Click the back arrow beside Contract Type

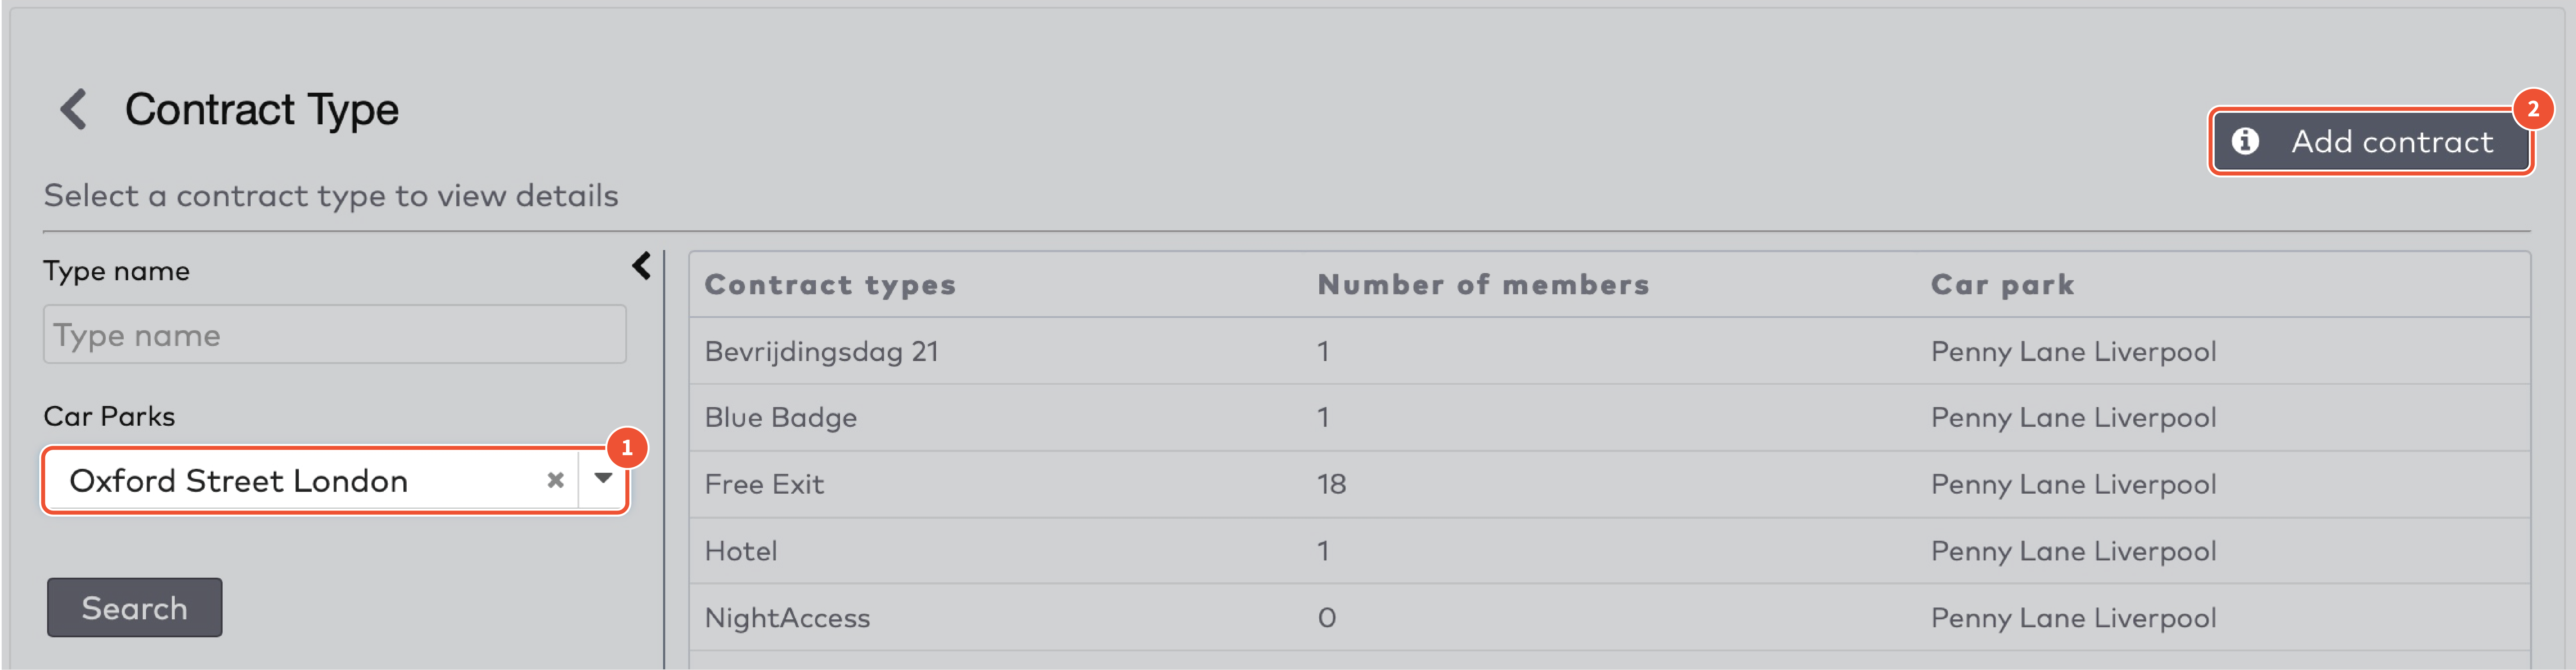73,109
